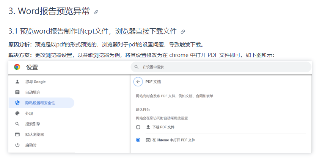This screenshot has width=336, height=163.
Task: Select 在 Chrome 中打开 PDF 文件 radio button
Action: (x=138, y=140)
